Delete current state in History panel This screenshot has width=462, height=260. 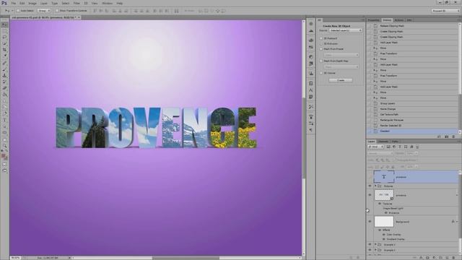(453, 136)
